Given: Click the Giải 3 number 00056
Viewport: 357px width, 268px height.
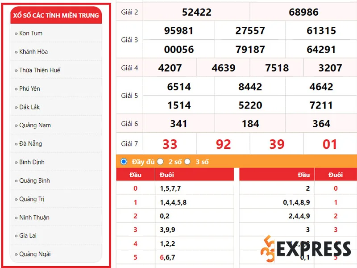Looking at the screenshot, I should 179,50.
